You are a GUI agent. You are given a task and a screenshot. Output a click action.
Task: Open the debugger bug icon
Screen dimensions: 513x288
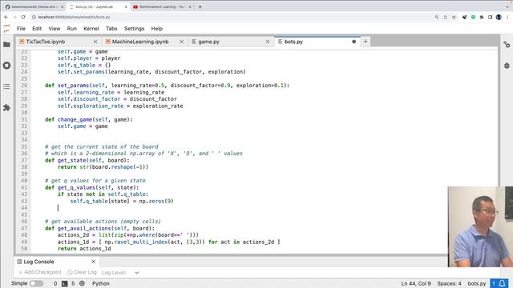tap(507, 66)
